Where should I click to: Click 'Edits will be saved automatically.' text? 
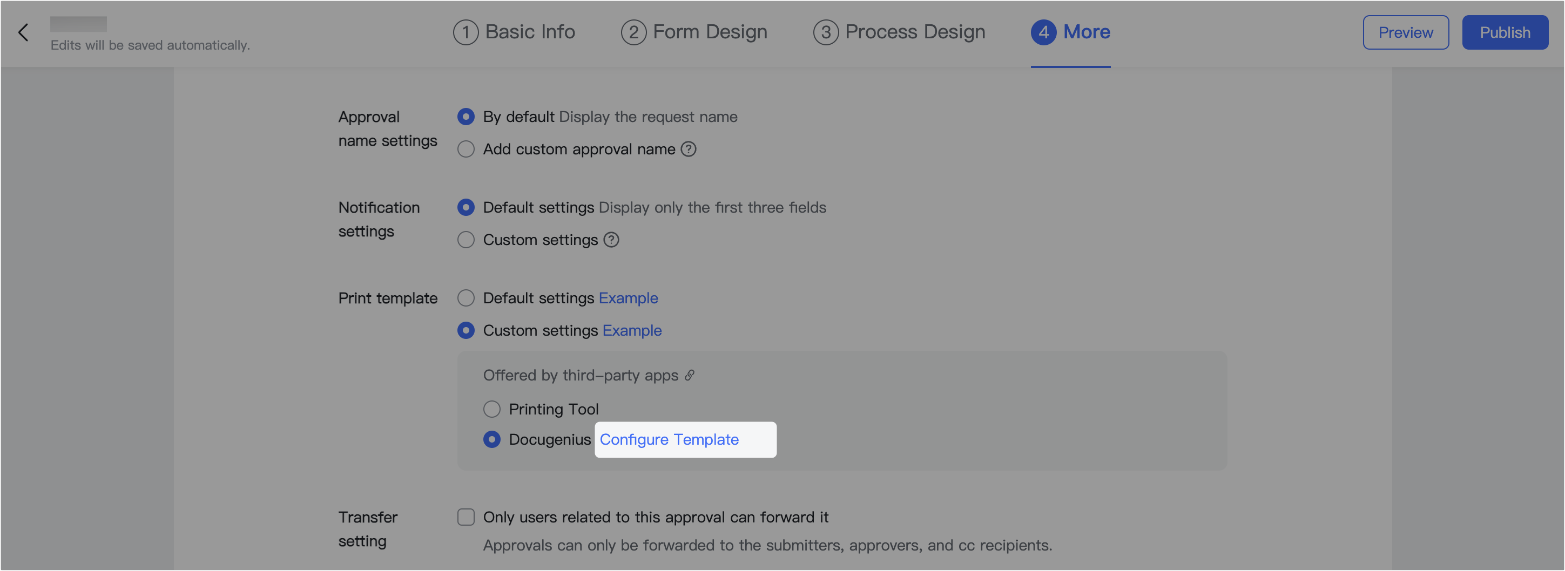[150, 45]
